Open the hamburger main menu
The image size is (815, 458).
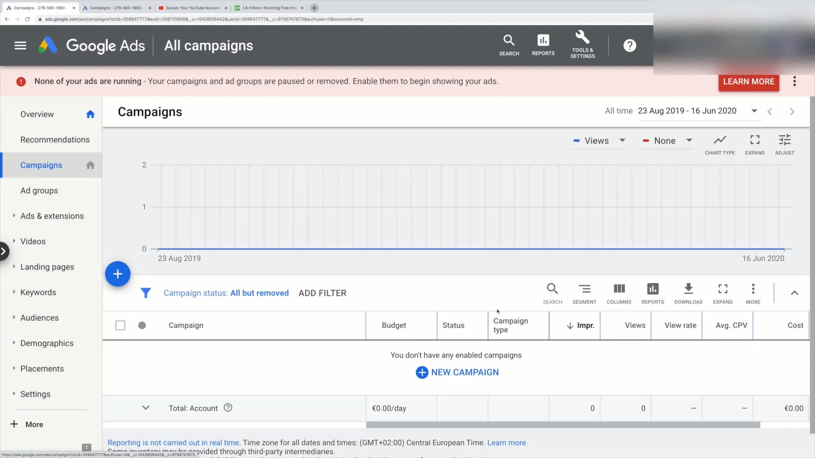(x=20, y=45)
